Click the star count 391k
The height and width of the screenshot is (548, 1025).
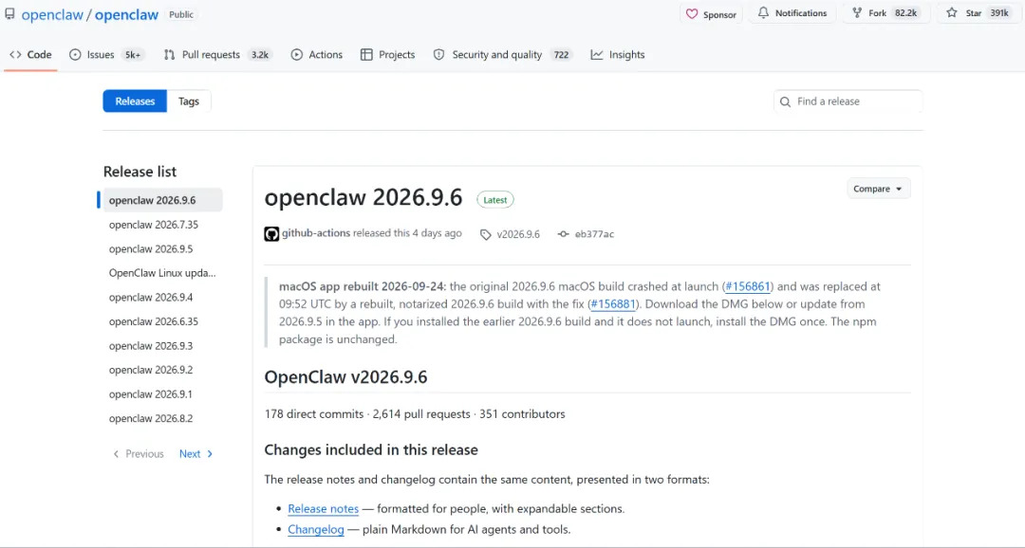(x=998, y=13)
